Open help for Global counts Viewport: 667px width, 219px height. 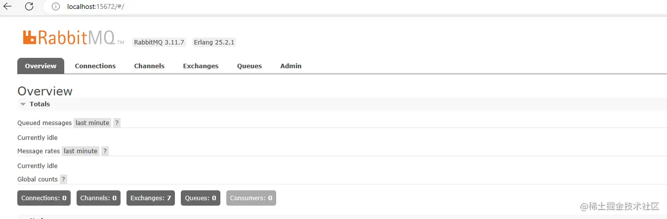[x=63, y=179]
